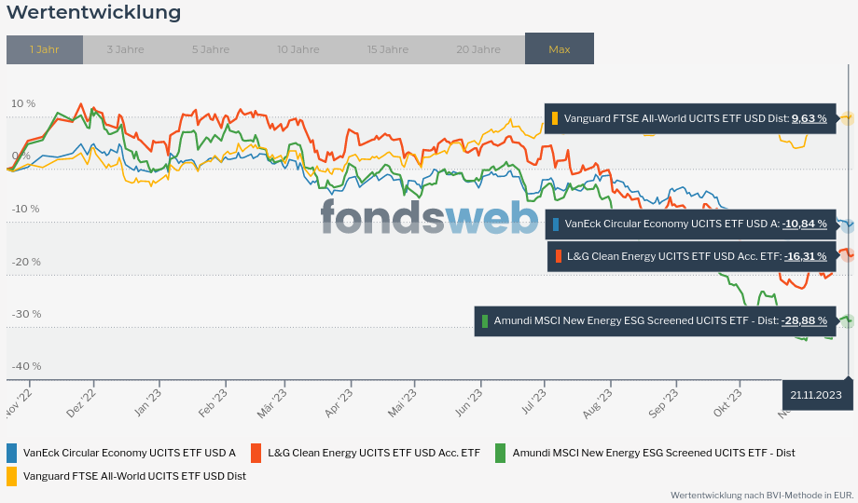Hide the Amundi MSCI New Energy legend label

[654, 453]
